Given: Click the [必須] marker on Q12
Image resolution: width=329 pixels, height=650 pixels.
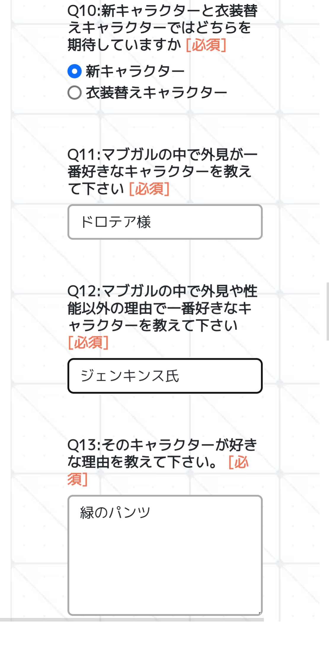Looking at the screenshot, I should (x=88, y=343).
